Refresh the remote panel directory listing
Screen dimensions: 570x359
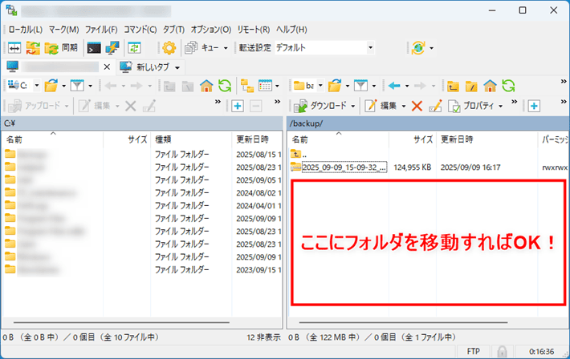pyautogui.click(x=508, y=86)
